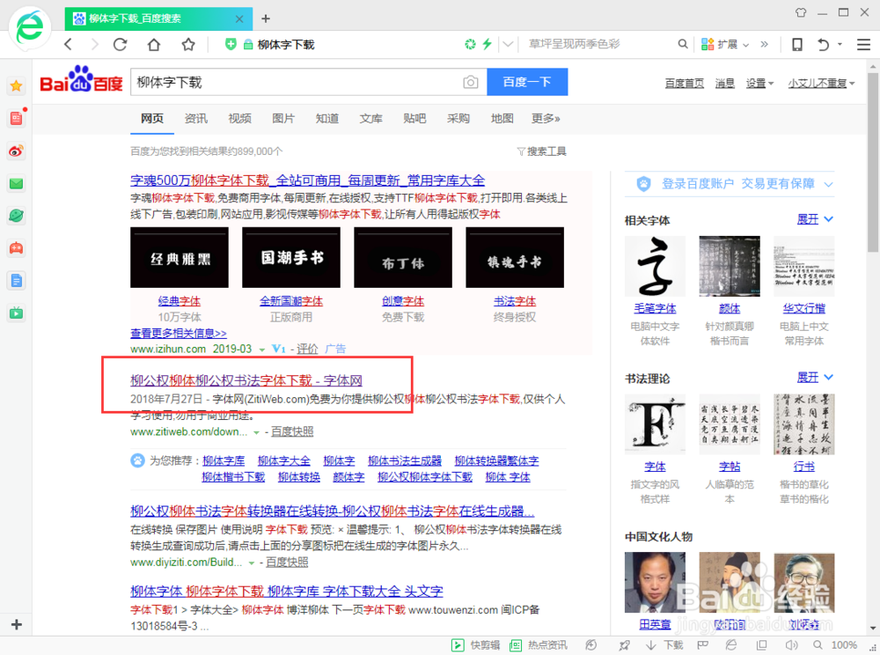Switch to the 文库 tab
Viewport: 880px width, 655px height.
(x=371, y=119)
